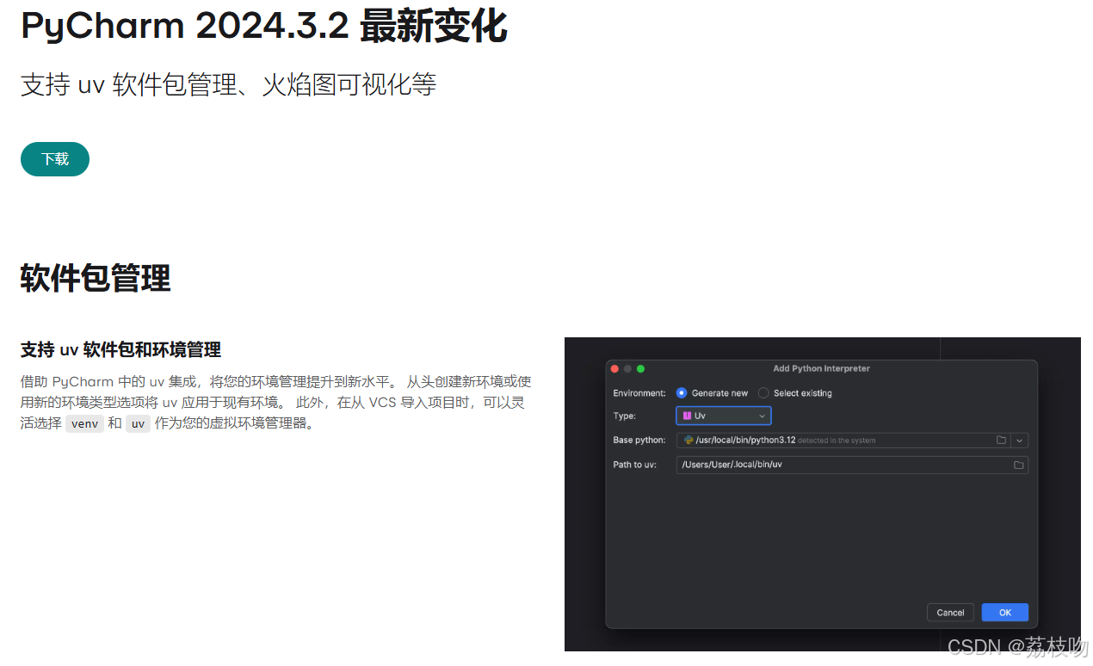
Task: Click the heading 软件包管理
Action: [x=96, y=278]
